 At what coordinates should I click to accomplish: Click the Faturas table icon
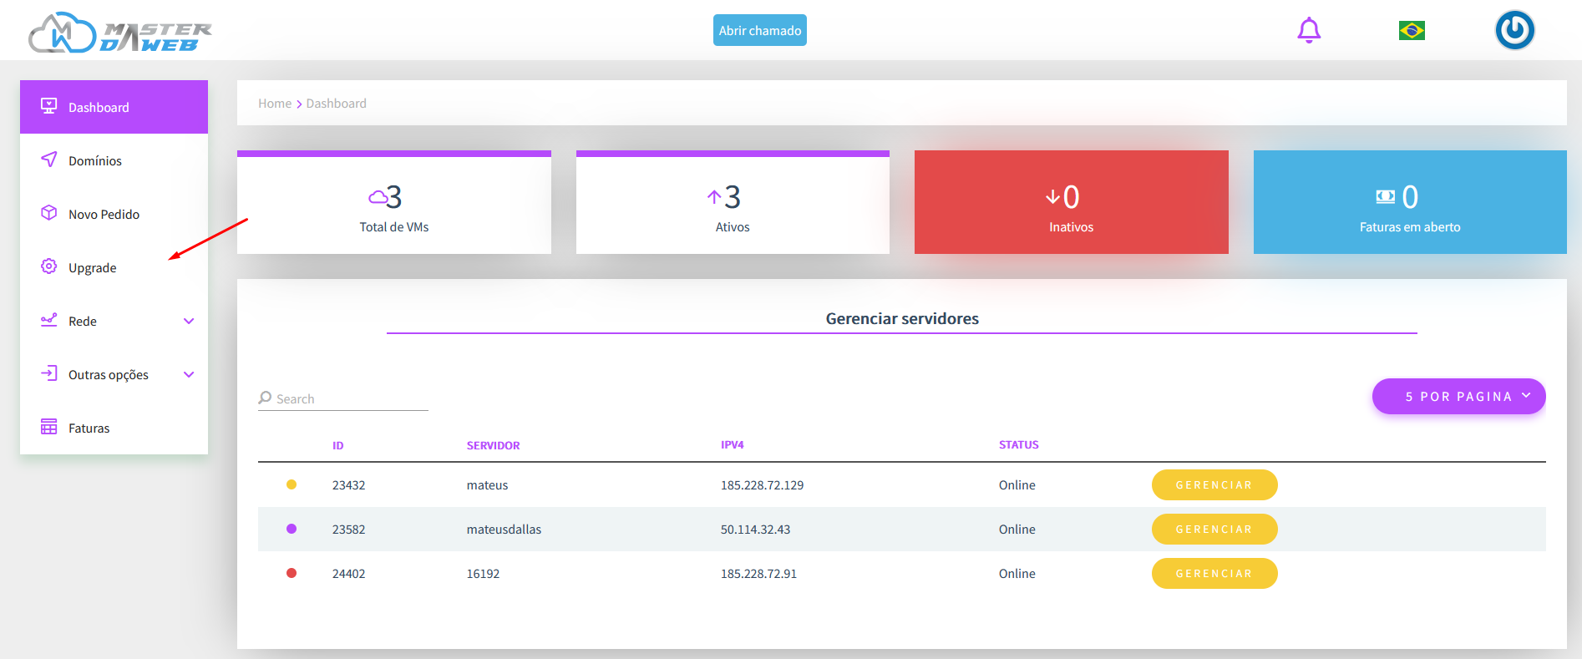point(49,427)
